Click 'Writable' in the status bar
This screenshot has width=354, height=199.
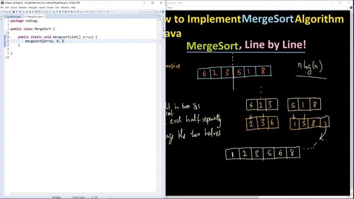(56, 197)
